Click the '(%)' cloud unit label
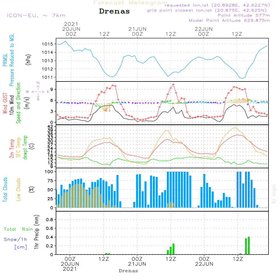The width and height of the screenshot is (280, 280). (31, 190)
